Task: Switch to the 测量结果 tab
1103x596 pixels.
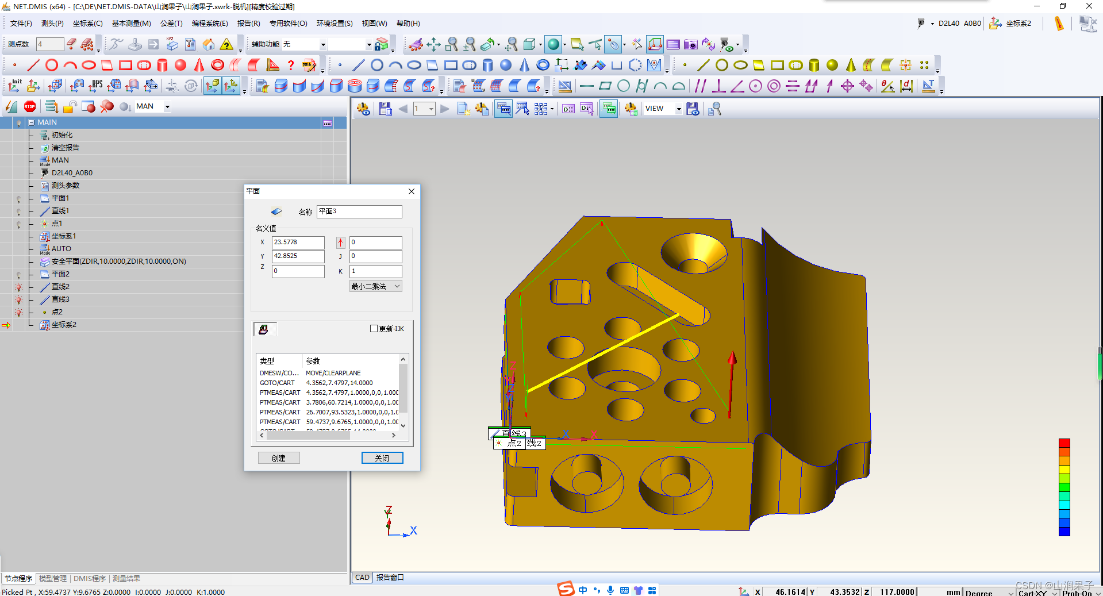Action: [x=126, y=578]
